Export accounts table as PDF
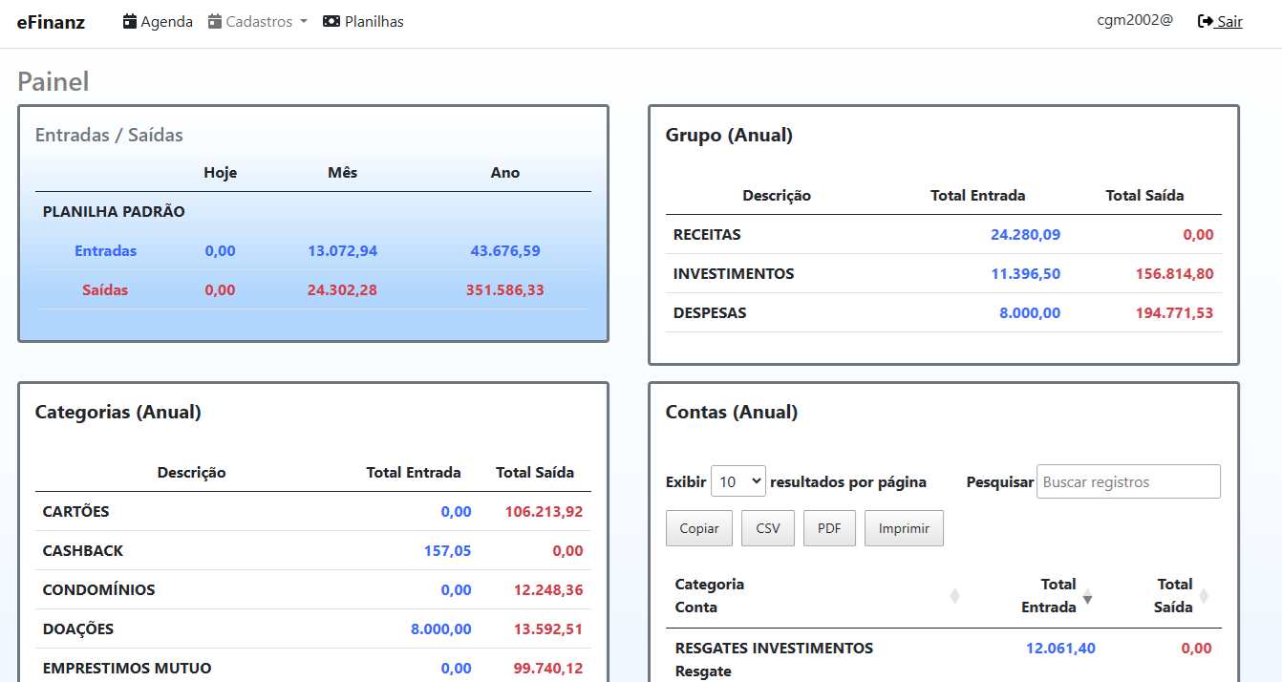This screenshot has height=682, width=1282. [x=829, y=528]
